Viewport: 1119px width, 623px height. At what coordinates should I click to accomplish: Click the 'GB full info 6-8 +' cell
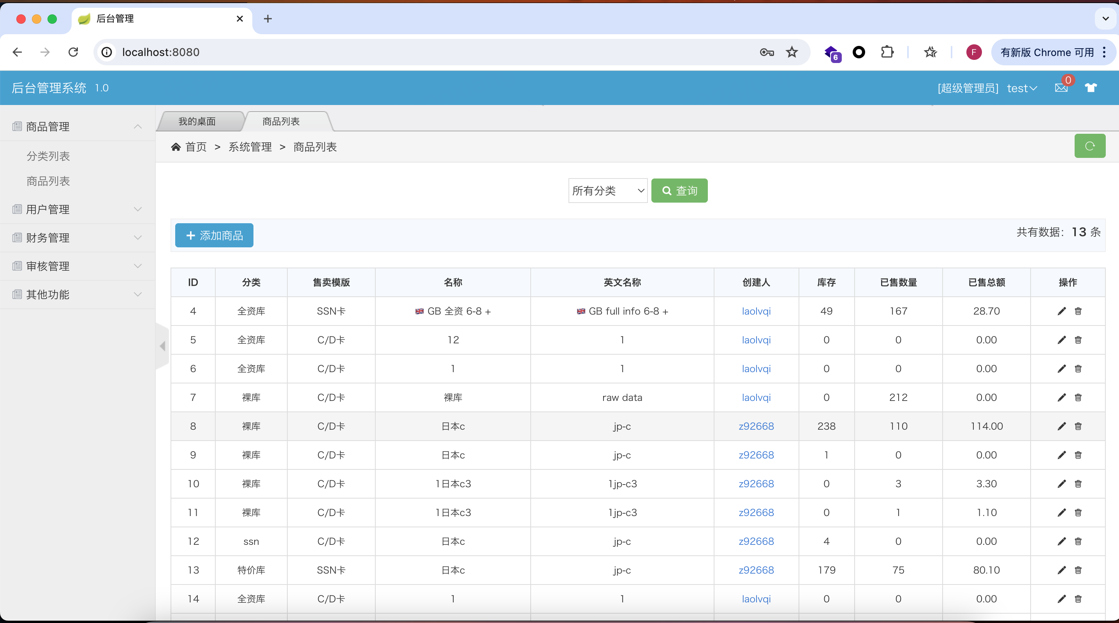(x=622, y=311)
